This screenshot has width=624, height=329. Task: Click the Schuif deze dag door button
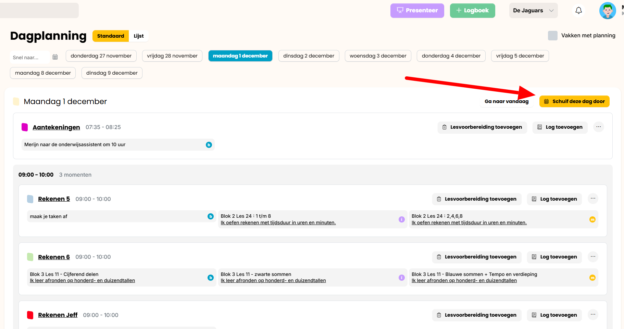[x=574, y=101]
